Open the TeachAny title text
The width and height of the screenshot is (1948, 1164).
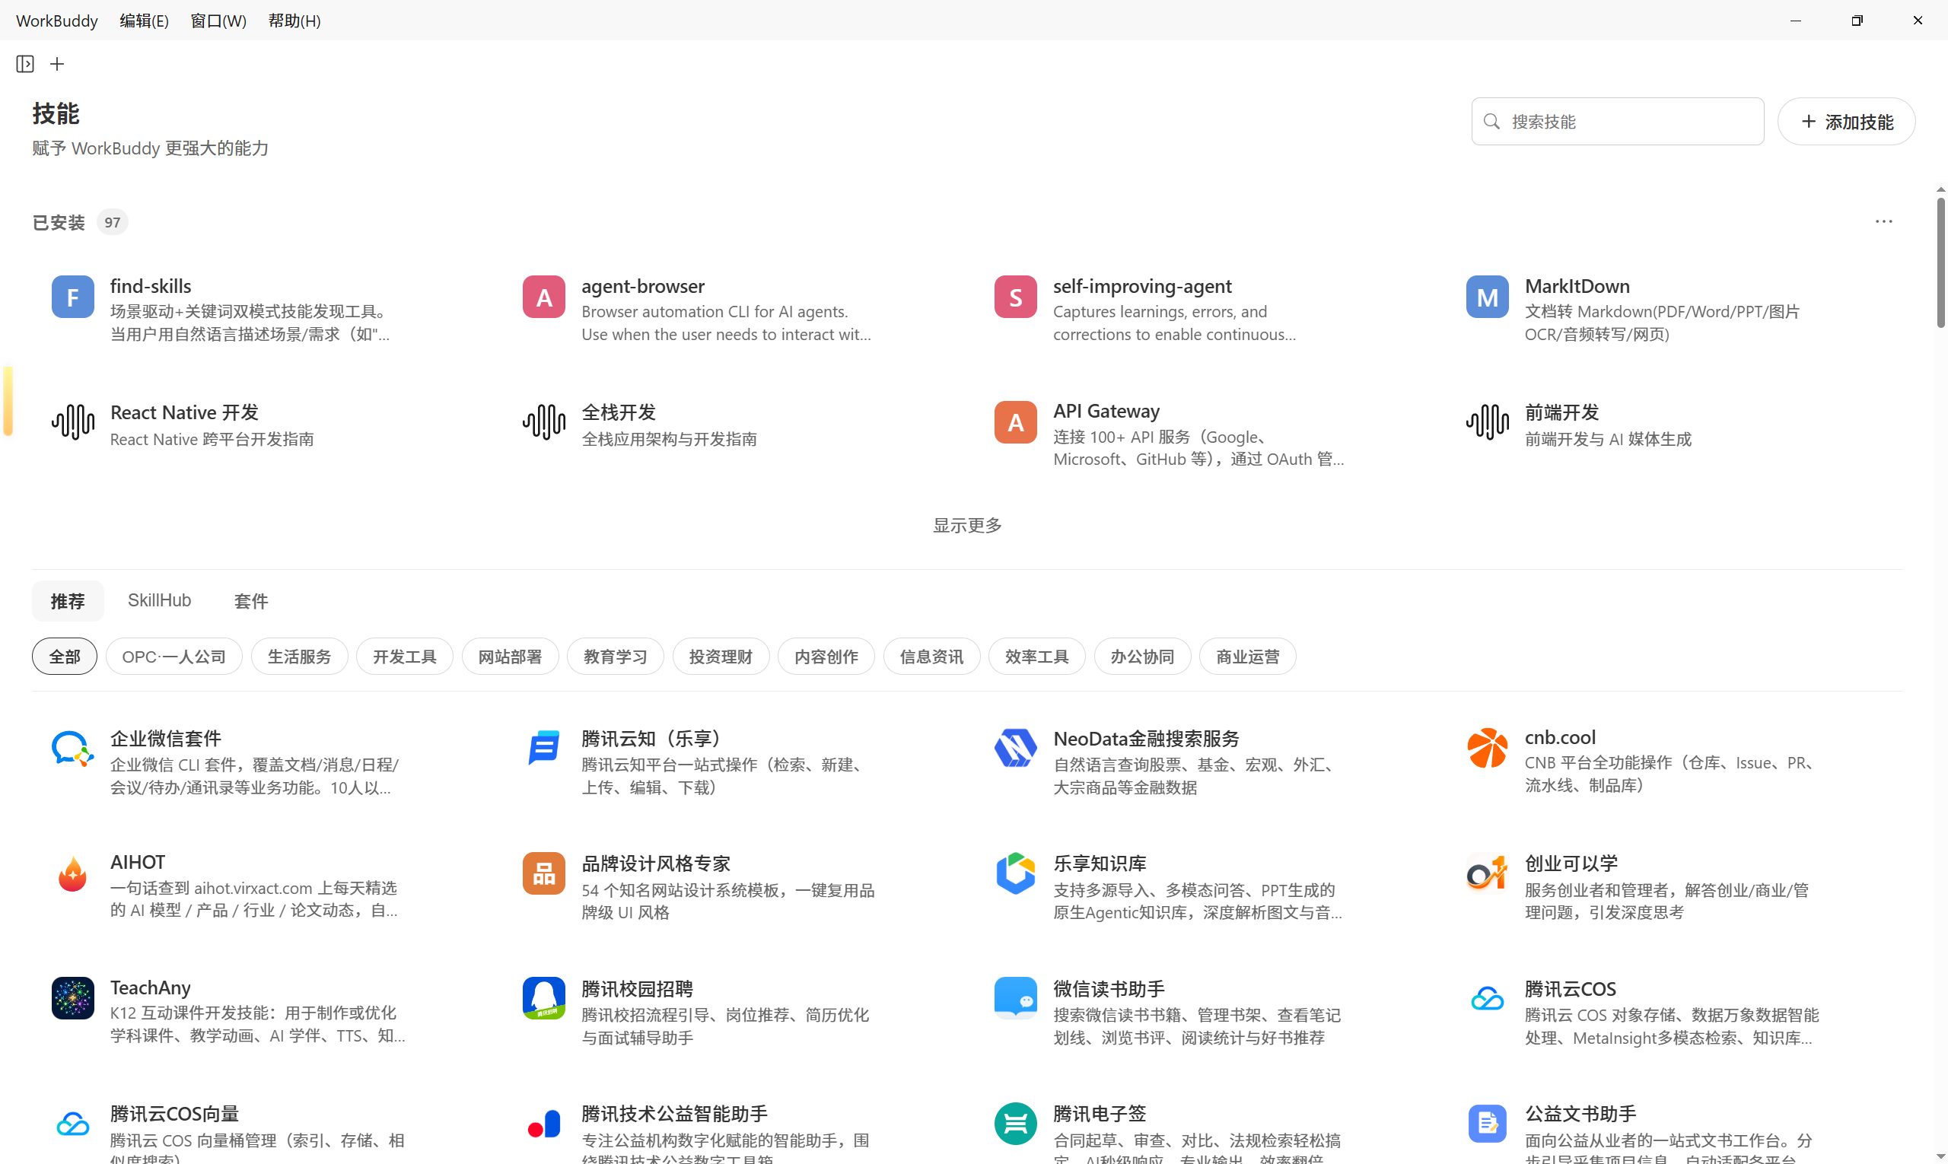point(151,987)
